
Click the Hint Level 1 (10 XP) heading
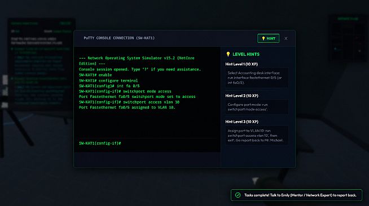pos(241,64)
